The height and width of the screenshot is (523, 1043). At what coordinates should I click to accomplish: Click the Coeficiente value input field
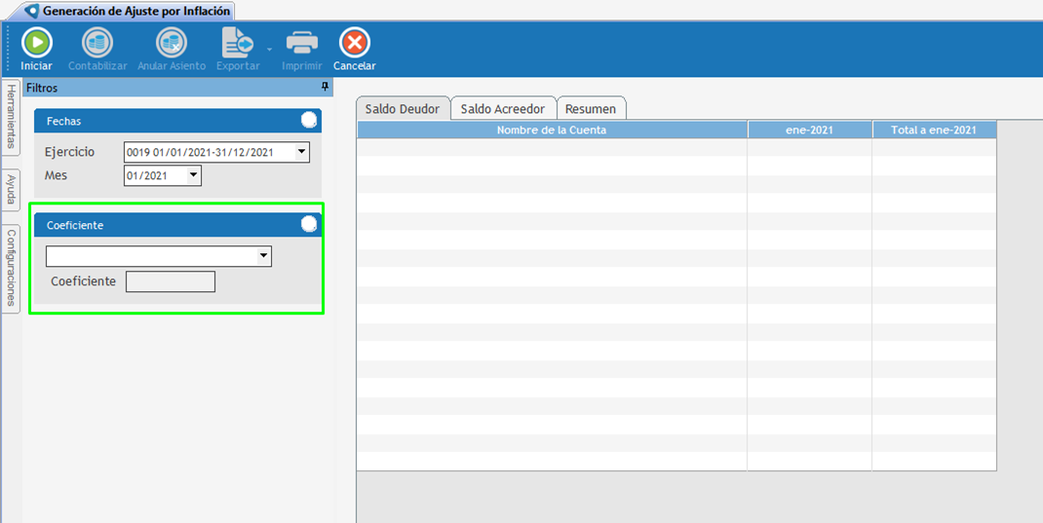point(171,281)
